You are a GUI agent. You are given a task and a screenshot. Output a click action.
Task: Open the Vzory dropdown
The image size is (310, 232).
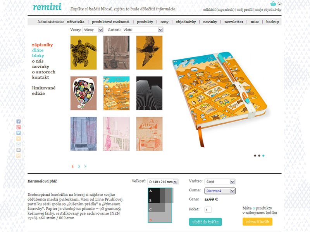pos(93,30)
